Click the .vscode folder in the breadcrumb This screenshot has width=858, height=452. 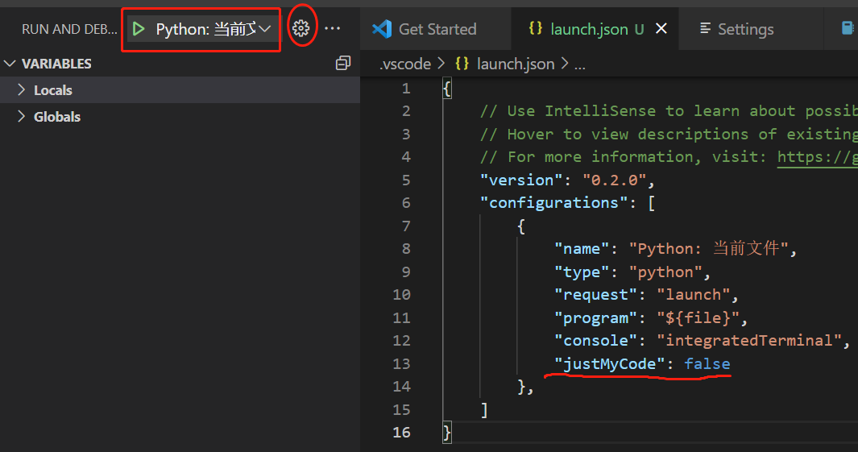click(405, 64)
